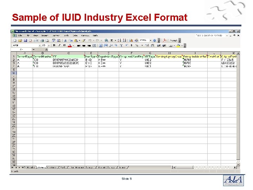Toggle Italic formatting
The image size is (253, 190).
click(x=59, y=45)
